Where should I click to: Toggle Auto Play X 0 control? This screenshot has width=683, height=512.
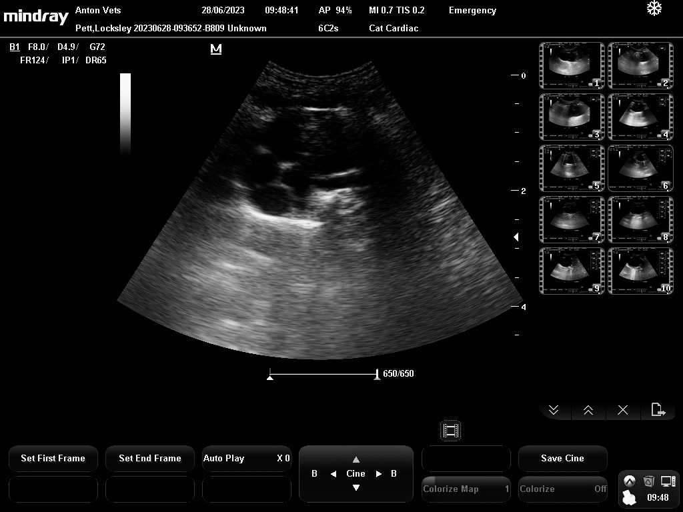[x=246, y=458]
